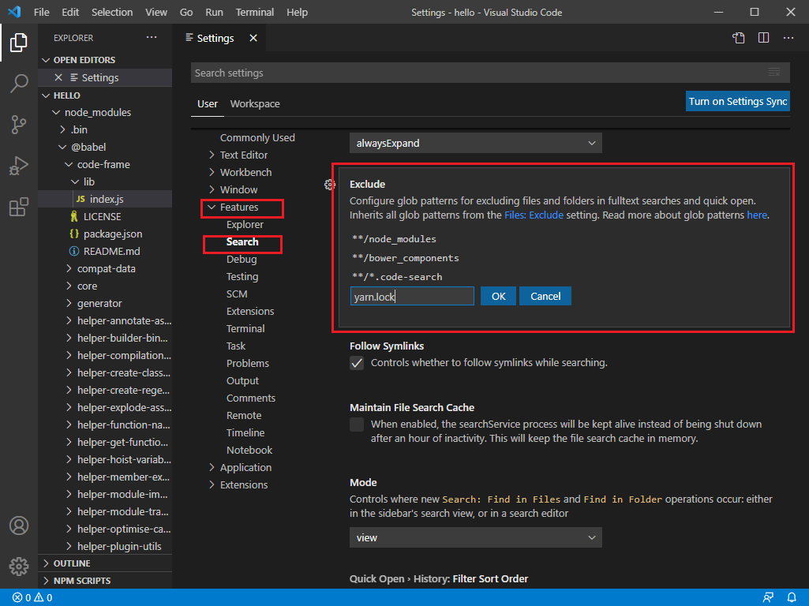Open the alwaysExpand dropdown

pyautogui.click(x=476, y=143)
